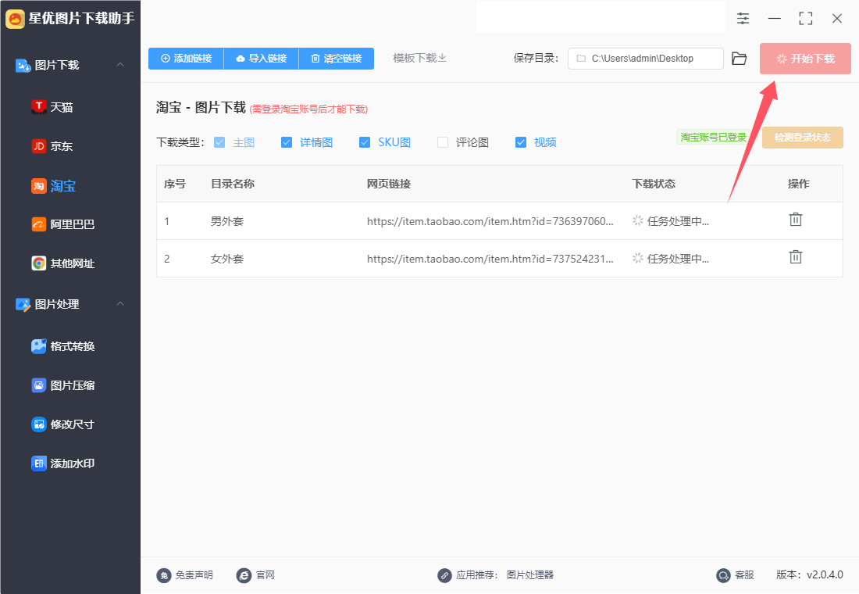The height and width of the screenshot is (594, 859).
Task: Click the 图片处理 section icon
Action: 23,304
